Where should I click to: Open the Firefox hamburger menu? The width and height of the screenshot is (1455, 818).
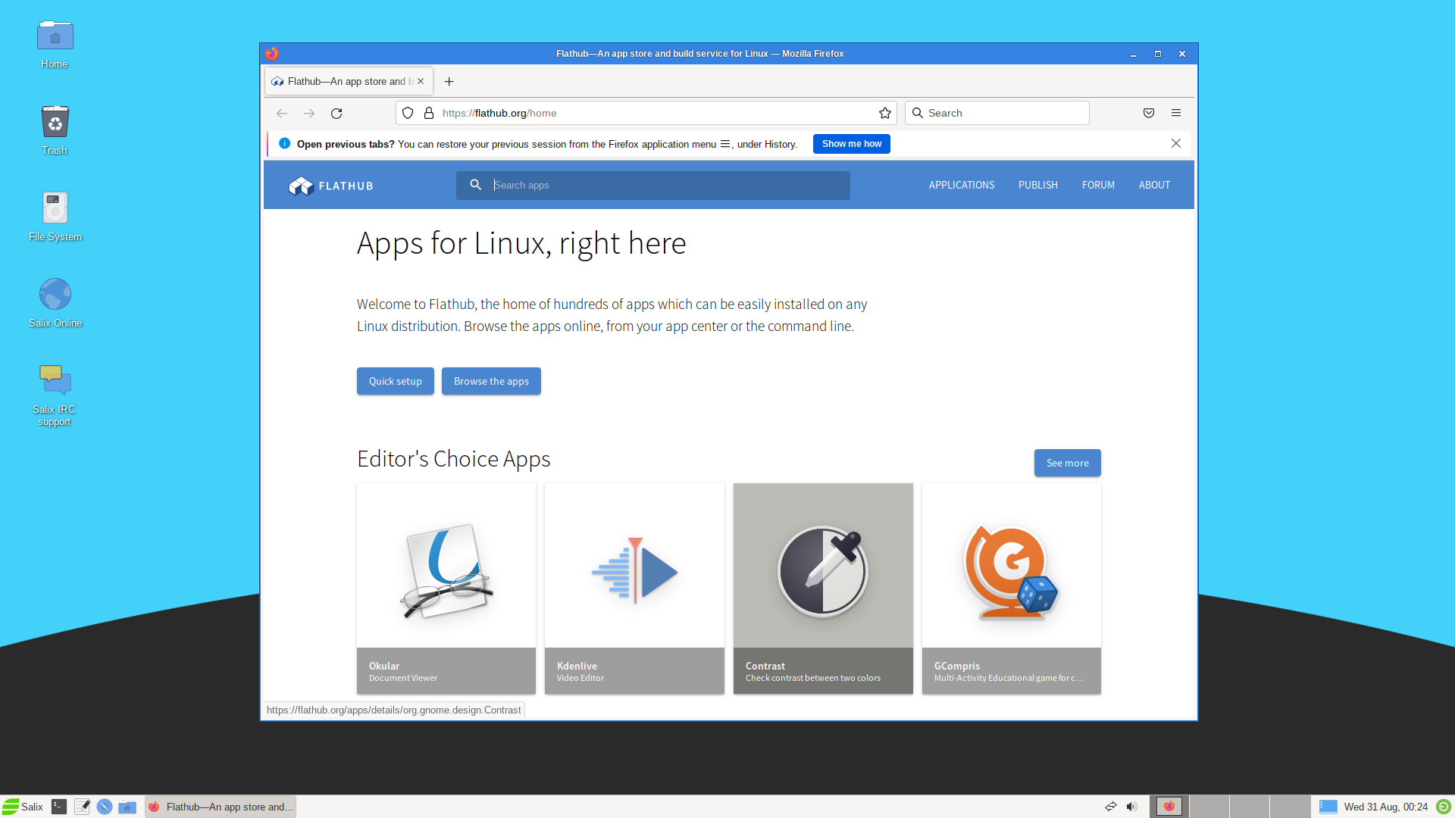[1176, 114]
